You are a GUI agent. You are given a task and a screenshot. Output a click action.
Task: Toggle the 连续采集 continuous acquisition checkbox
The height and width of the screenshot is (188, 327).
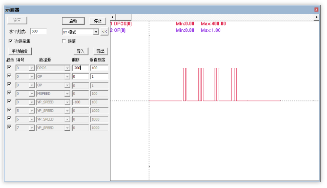point(11,41)
